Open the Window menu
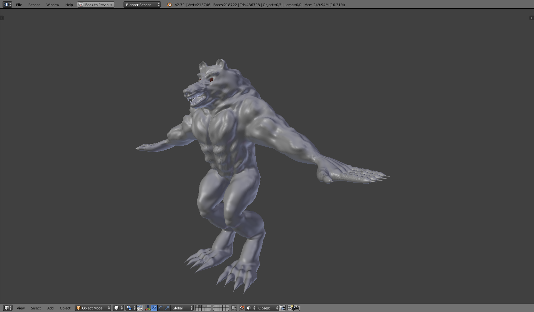 (x=52, y=5)
